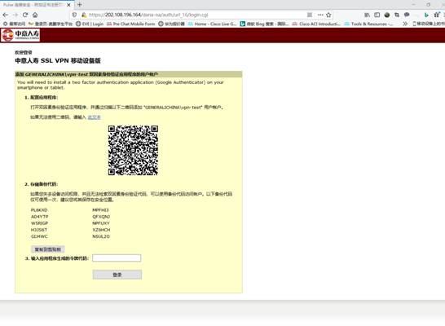Click the gift box extension icon

click(437, 15)
